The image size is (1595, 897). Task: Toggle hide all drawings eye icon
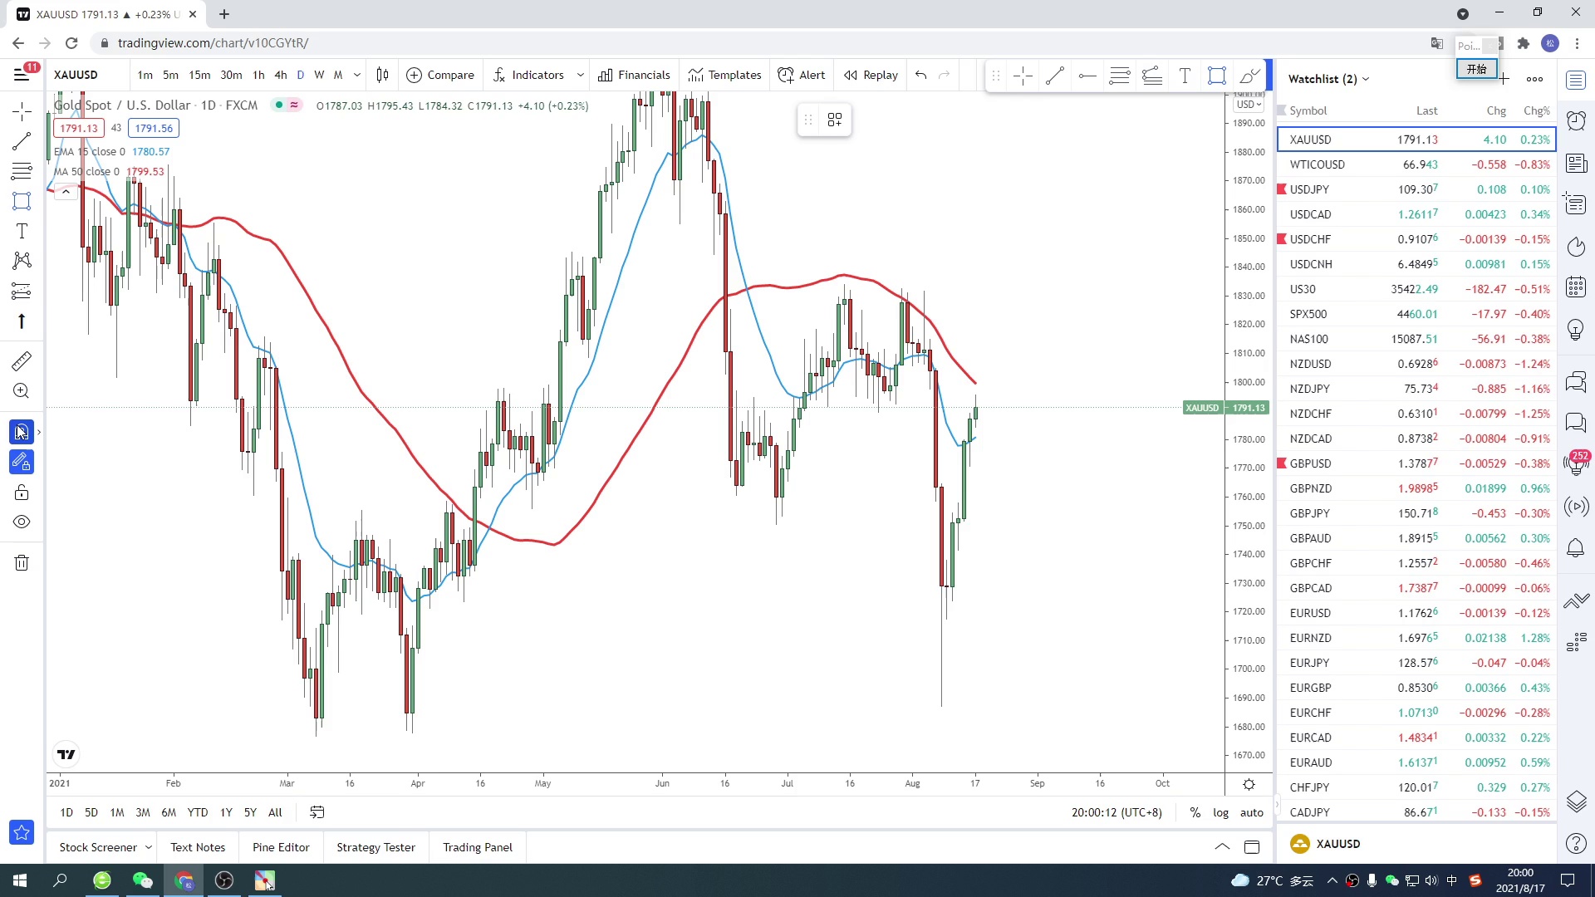click(22, 522)
